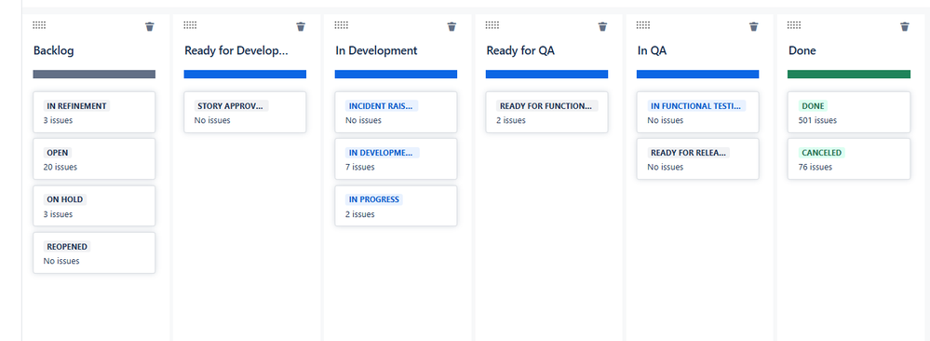Click "No issues" under STORY APPROV...
This screenshot has width=930, height=341.
coord(212,120)
